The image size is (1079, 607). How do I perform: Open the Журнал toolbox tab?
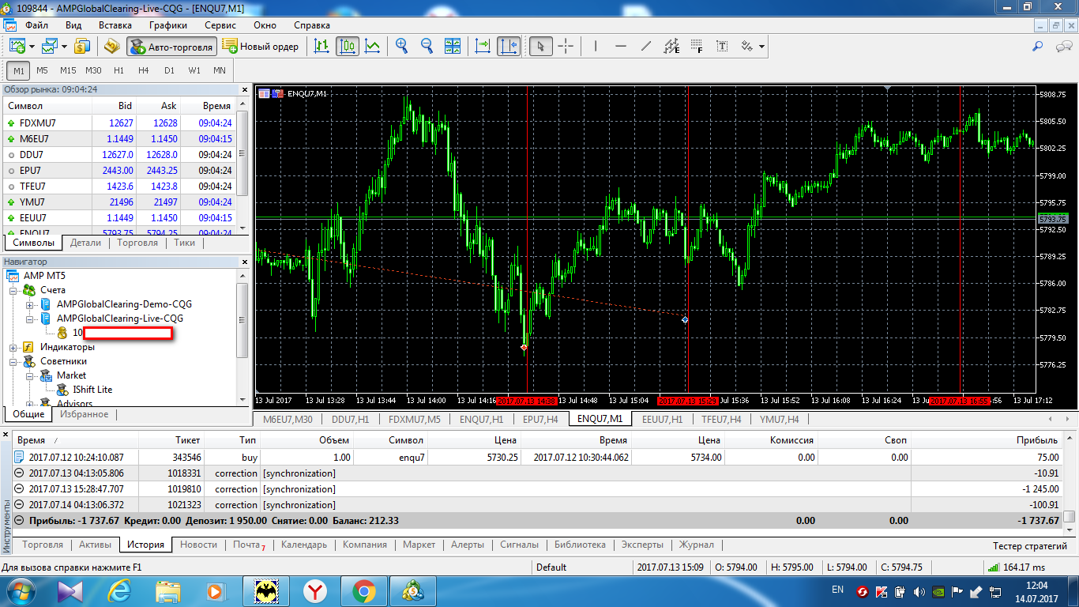click(696, 545)
